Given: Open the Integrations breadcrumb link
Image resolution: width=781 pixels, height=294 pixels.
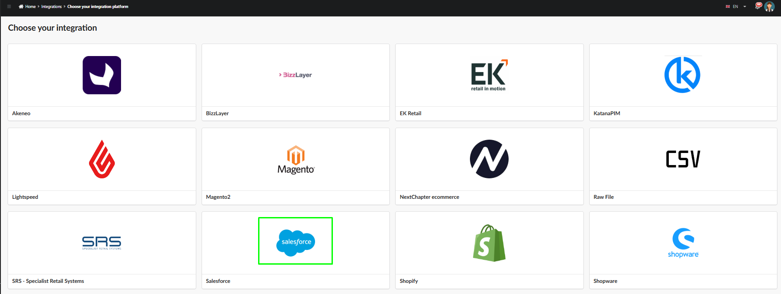Looking at the screenshot, I should tap(52, 7).
